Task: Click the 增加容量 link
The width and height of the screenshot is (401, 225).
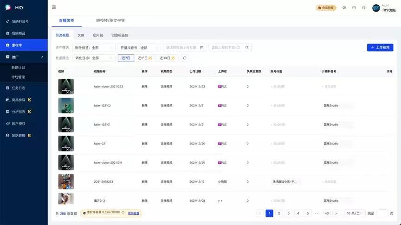Action: (134, 213)
